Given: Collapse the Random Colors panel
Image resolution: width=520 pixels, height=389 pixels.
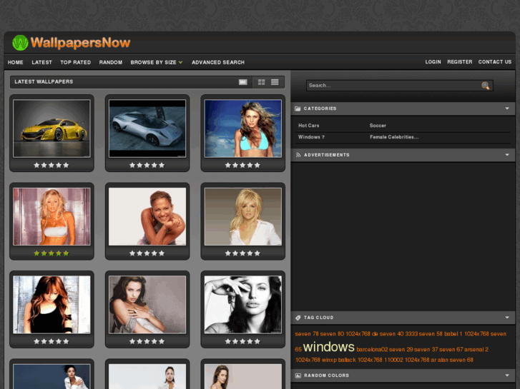Looking at the screenshot, I should click(507, 375).
